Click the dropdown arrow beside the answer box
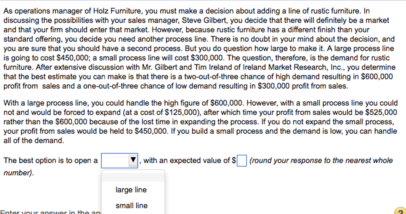406x214 pixels. 133,161
